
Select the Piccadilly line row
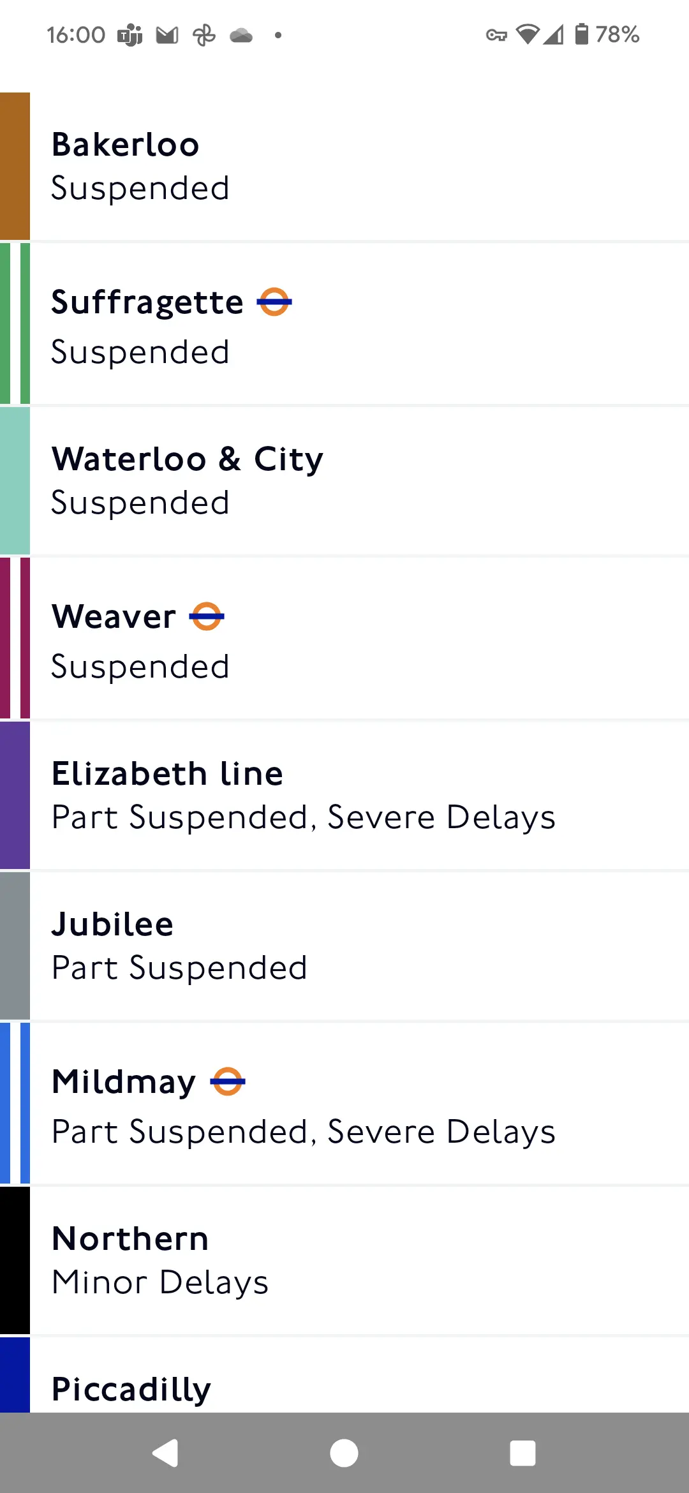[x=344, y=1375]
